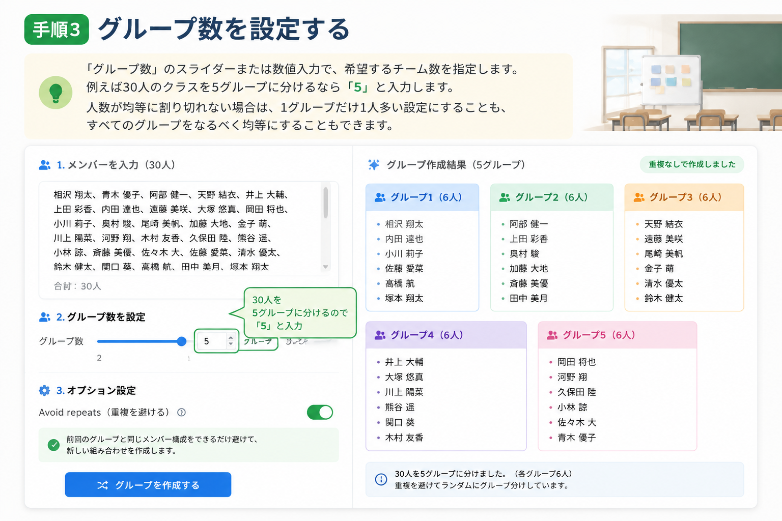
Task: Decrease group count with the spinner down arrow
Action: (231, 344)
